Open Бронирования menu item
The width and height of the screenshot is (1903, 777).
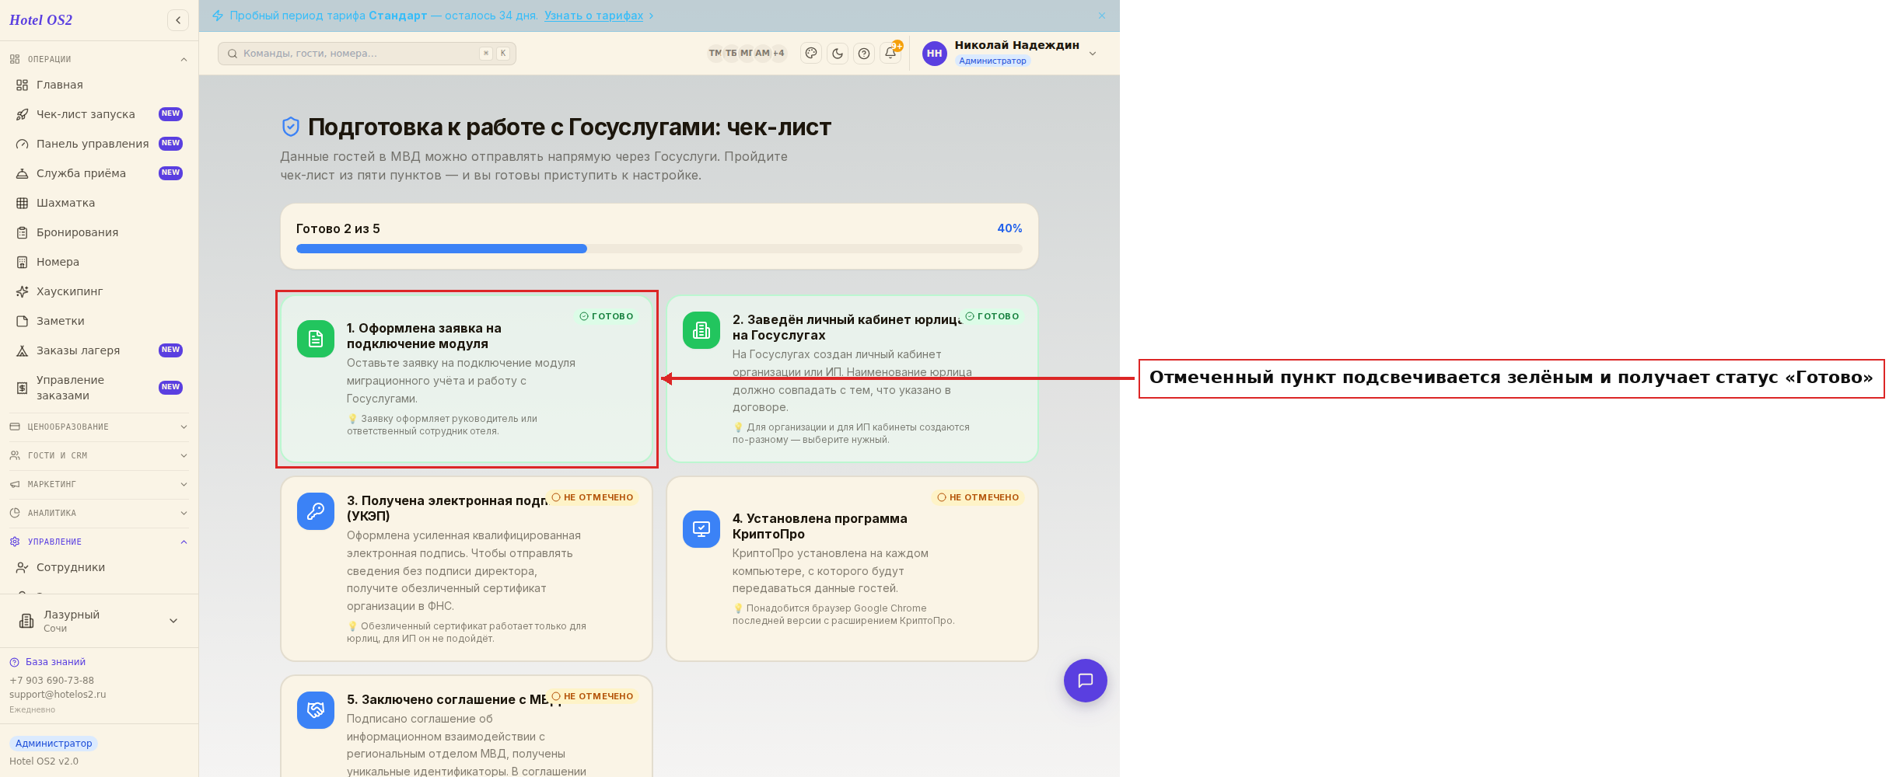(99, 232)
